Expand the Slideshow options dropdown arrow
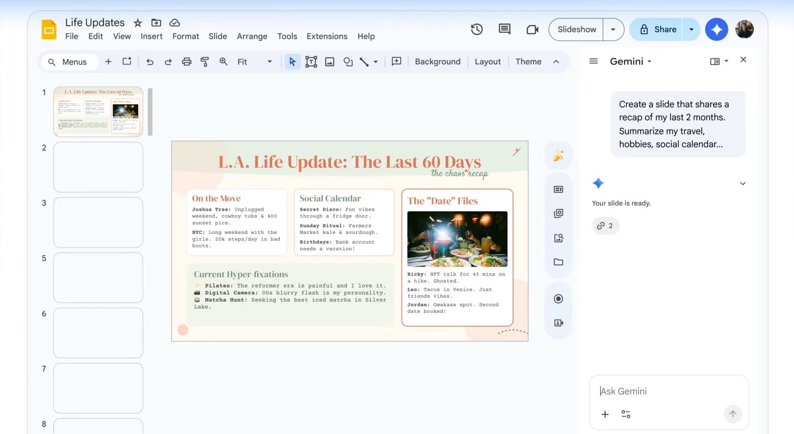The image size is (794, 434). coord(613,30)
